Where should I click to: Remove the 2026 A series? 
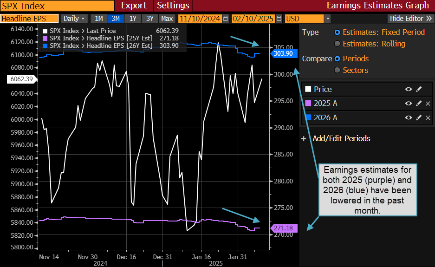[428, 117]
